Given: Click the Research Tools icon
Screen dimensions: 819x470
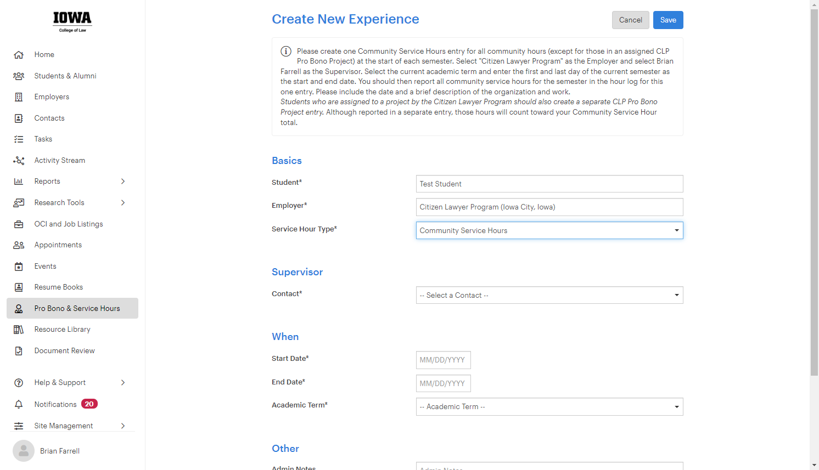Looking at the screenshot, I should tap(19, 203).
